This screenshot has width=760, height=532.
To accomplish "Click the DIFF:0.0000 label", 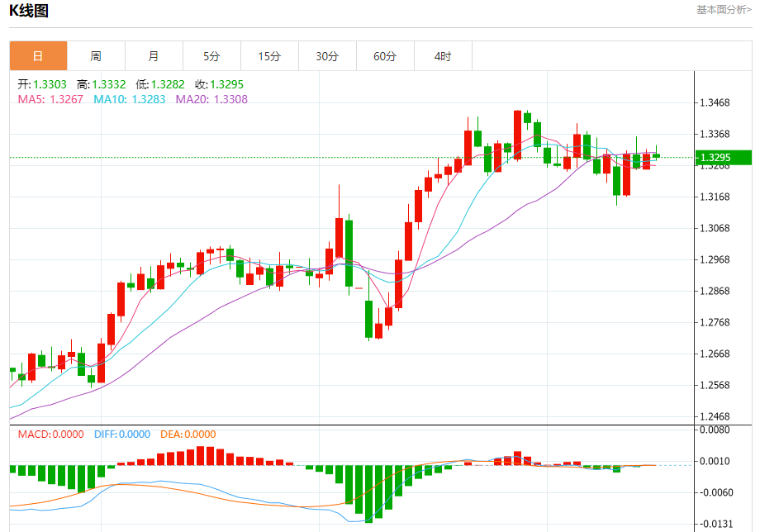I will pyautogui.click(x=122, y=435).
